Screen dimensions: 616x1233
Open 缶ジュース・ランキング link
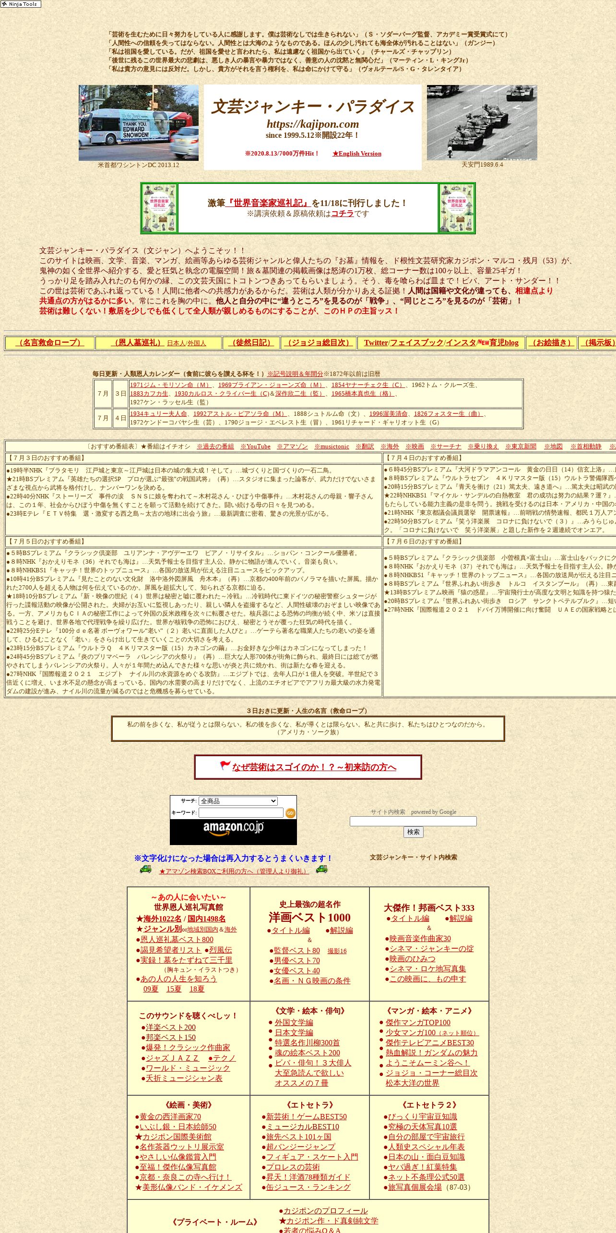pyautogui.click(x=308, y=1187)
